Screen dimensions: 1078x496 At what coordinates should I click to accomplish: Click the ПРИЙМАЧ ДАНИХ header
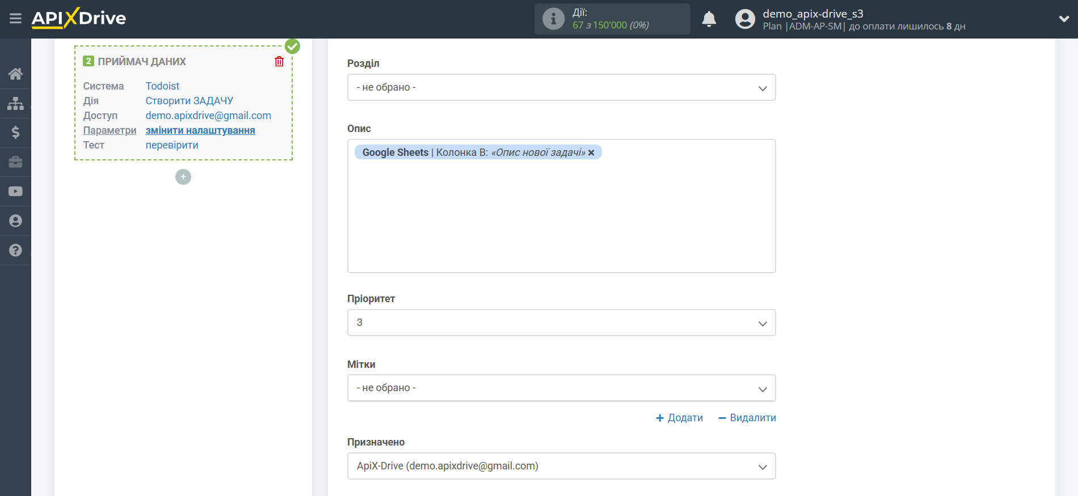coord(142,62)
